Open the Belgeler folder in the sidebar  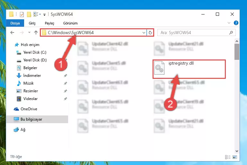(x=27, y=68)
